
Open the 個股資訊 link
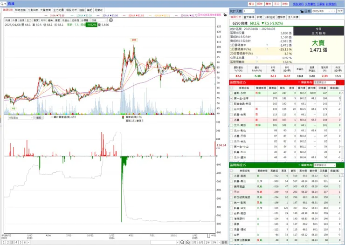298,4
